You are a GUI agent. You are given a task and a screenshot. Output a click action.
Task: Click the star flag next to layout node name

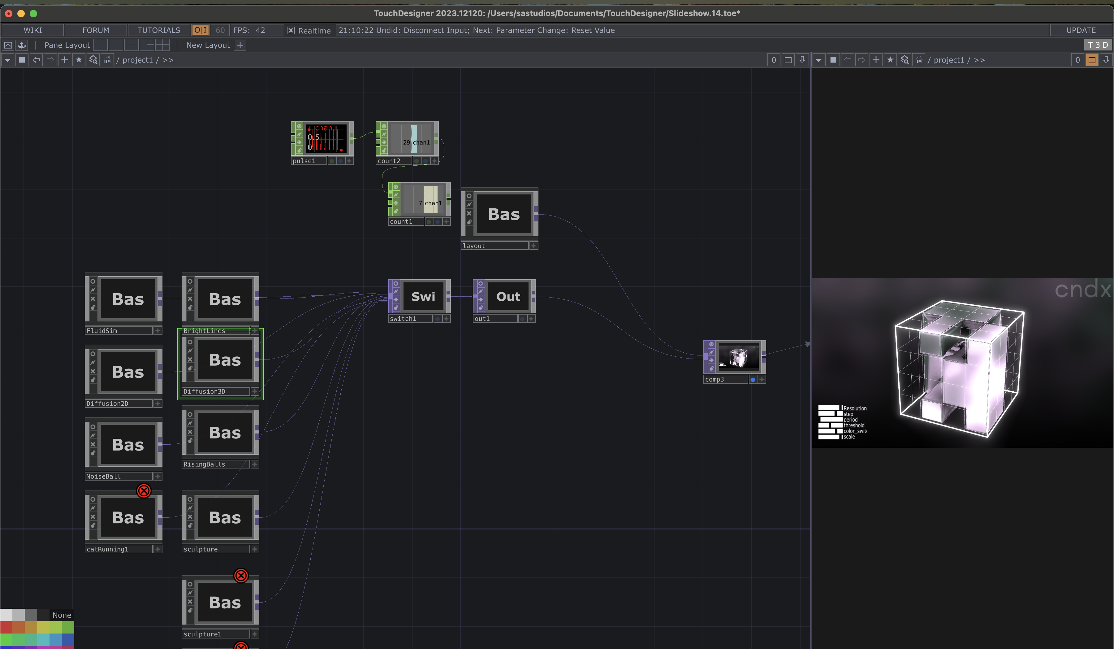(x=533, y=246)
